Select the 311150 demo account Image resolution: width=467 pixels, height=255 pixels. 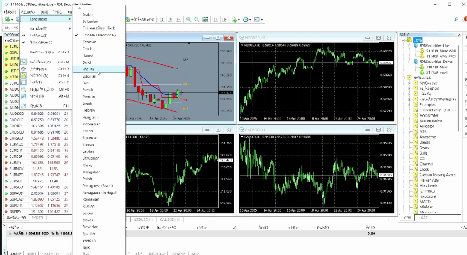[437, 73]
